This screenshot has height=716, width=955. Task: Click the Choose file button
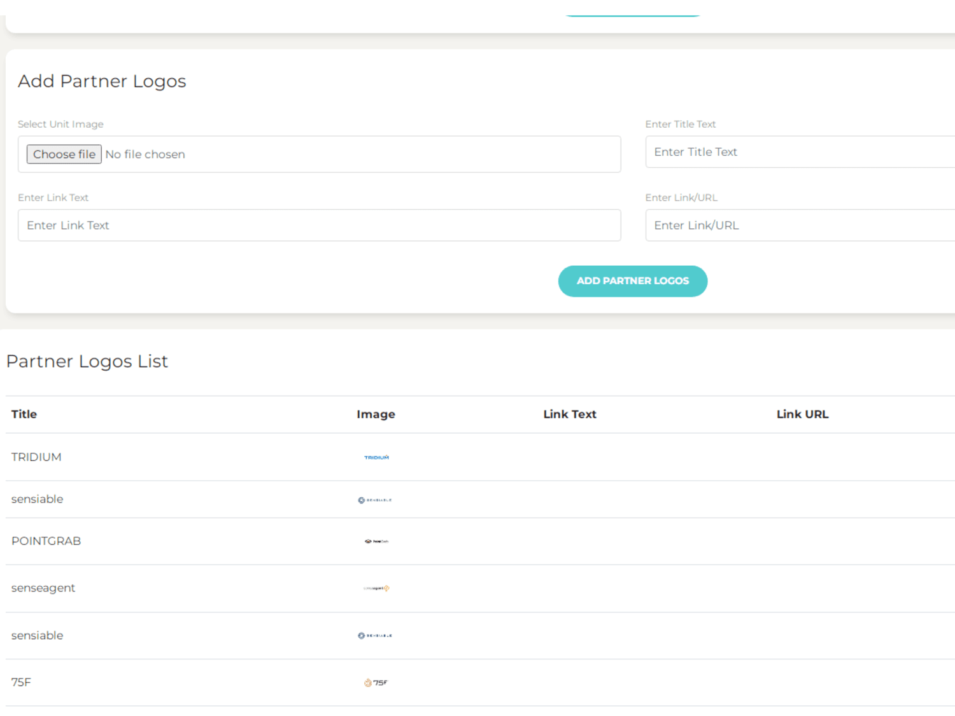tap(64, 155)
